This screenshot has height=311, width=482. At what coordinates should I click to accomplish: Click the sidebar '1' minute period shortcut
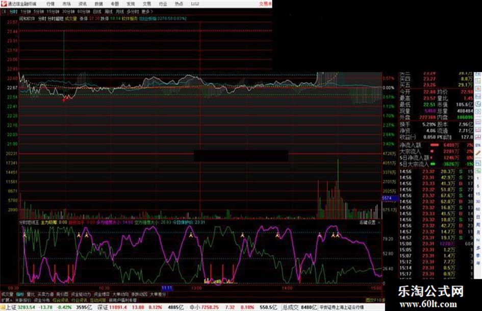coord(478,179)
